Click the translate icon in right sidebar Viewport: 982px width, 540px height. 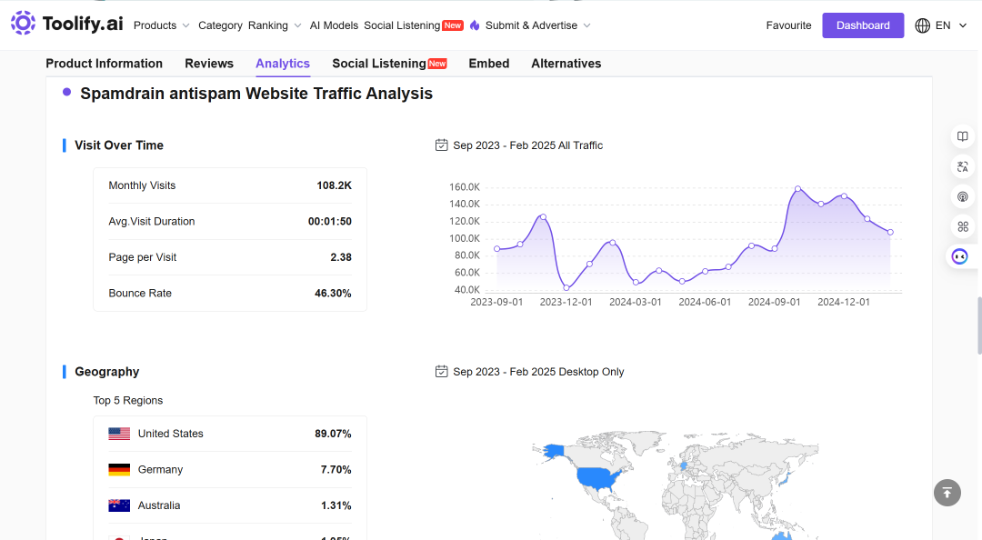[x=963, y=166]
